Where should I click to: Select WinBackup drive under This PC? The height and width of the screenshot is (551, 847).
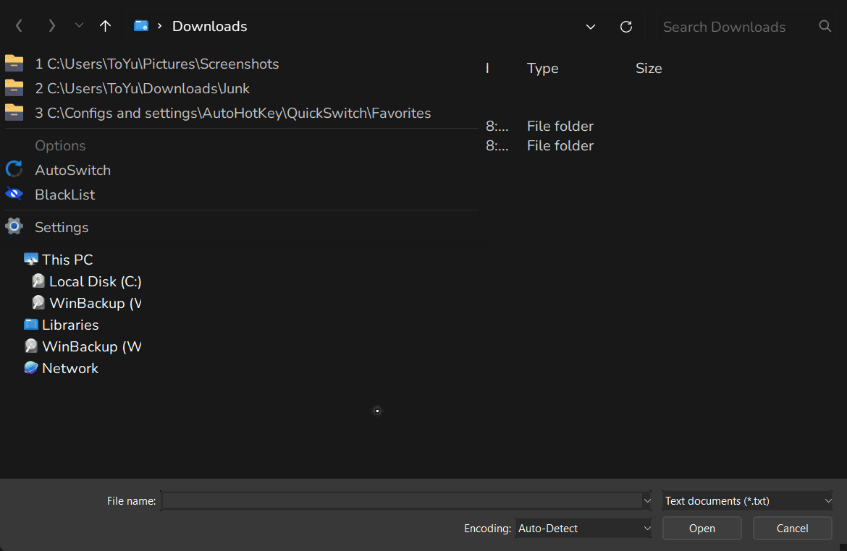[x=95, y=303]
